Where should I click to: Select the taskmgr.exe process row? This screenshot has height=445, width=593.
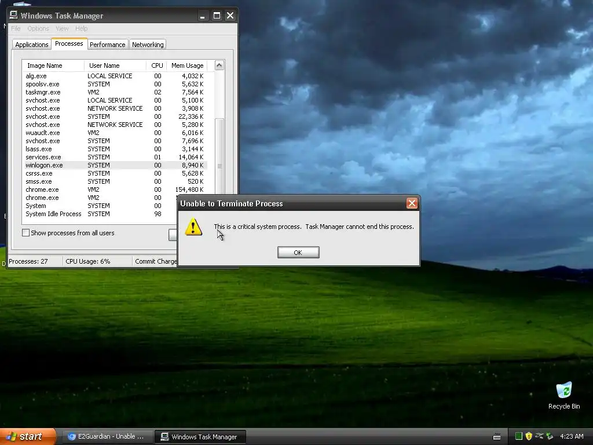pyautogui.click(x=115, y=92)
